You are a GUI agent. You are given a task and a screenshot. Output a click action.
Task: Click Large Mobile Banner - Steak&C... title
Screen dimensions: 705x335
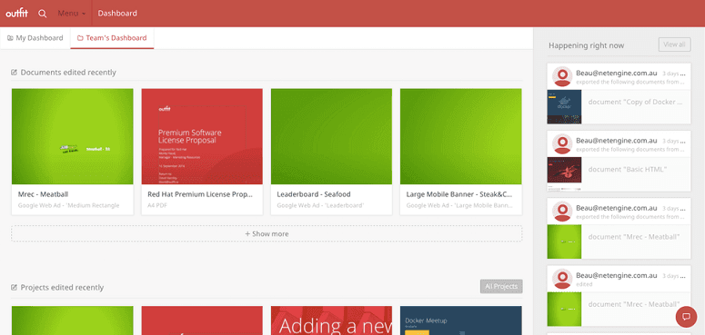coord(459,194)
